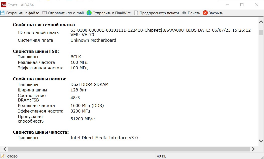The height and width of the screenshot is (159, 264).
Task: Click heading Свойства системной платы
Action: pyautogui.click(x=44, y=25)
